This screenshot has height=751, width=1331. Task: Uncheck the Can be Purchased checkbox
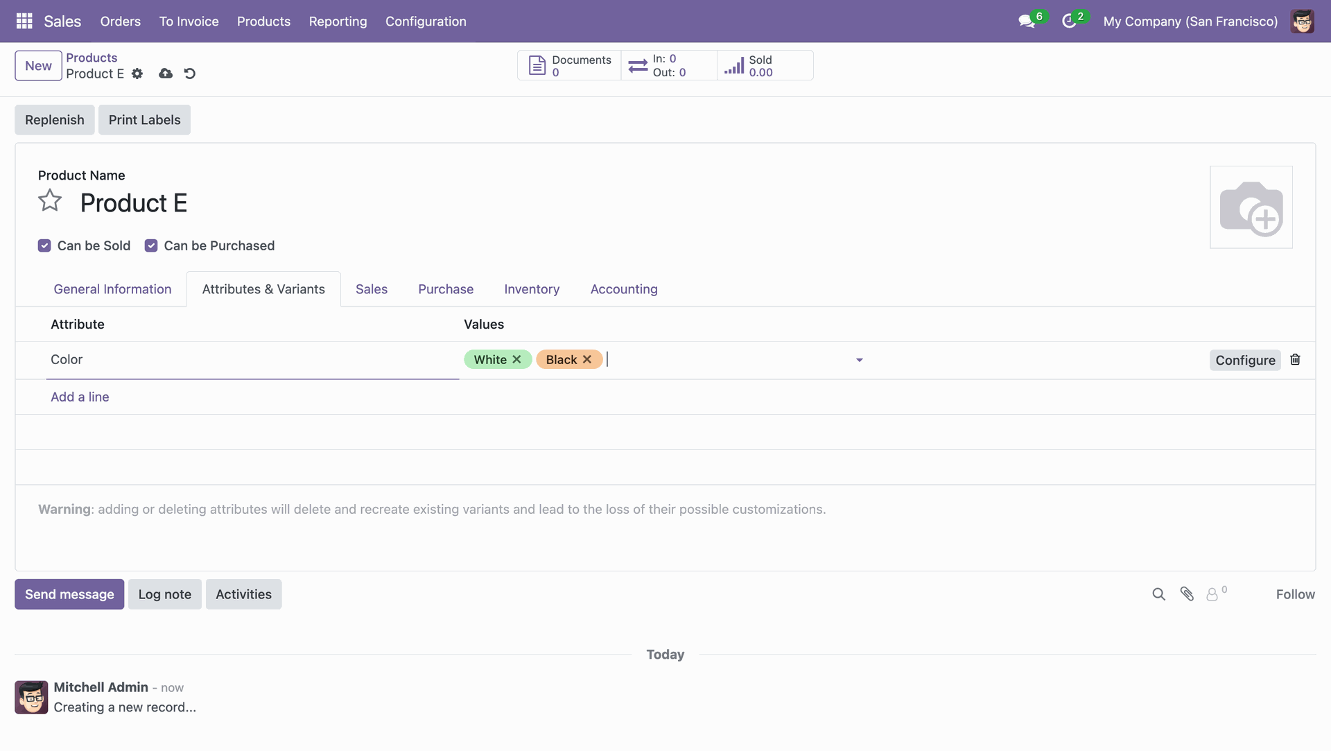coord(151,245)
